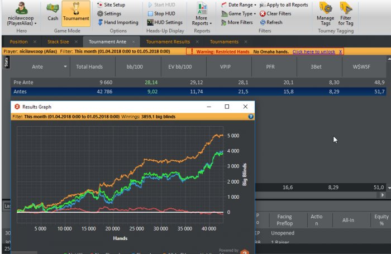
Task: Sort by VPIP column header
Action: point(229,66)
